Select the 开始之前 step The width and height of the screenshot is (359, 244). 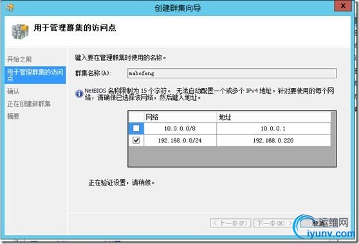[19, 60]
